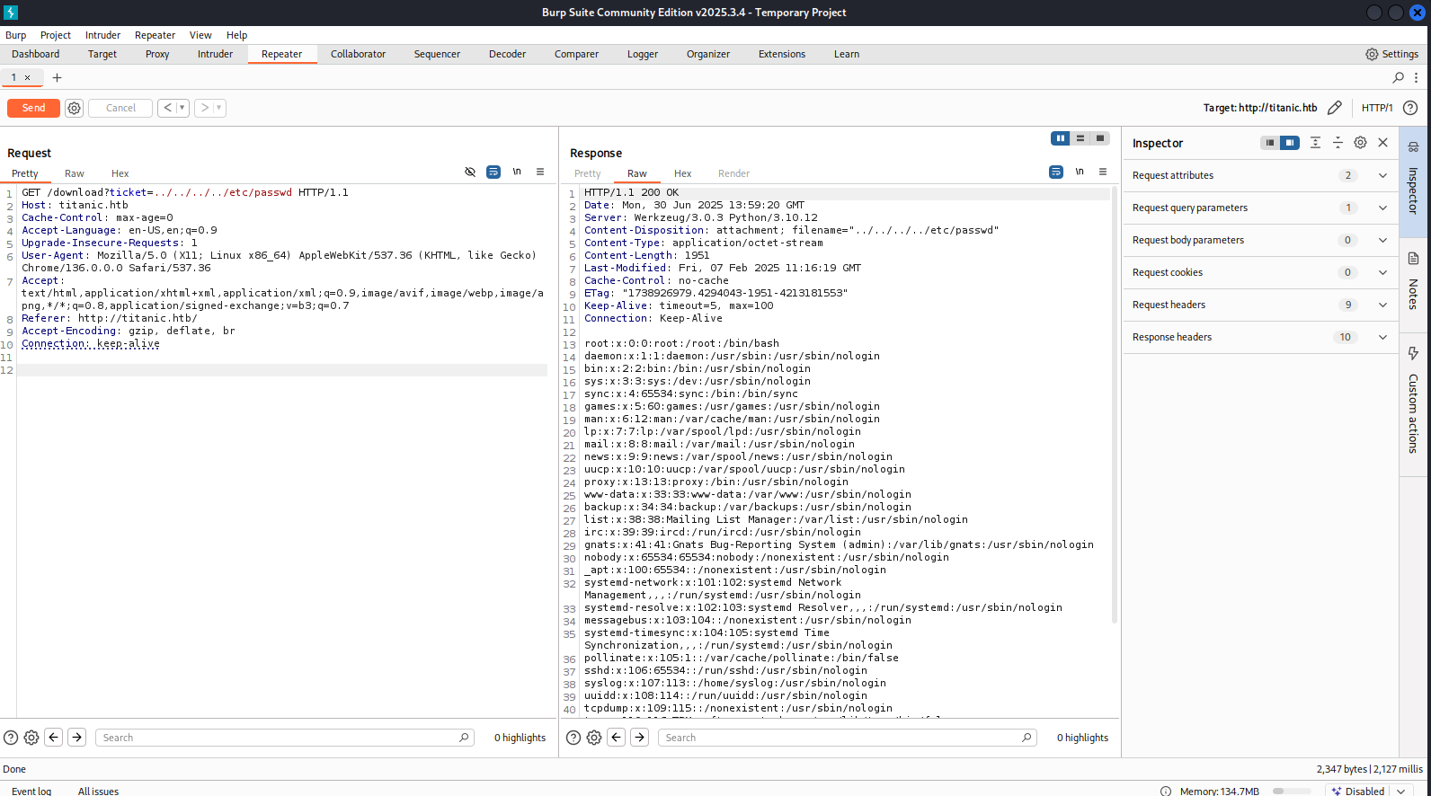Switch to the Proxy tab
The image size is (1431, 796).
[157, 54]
